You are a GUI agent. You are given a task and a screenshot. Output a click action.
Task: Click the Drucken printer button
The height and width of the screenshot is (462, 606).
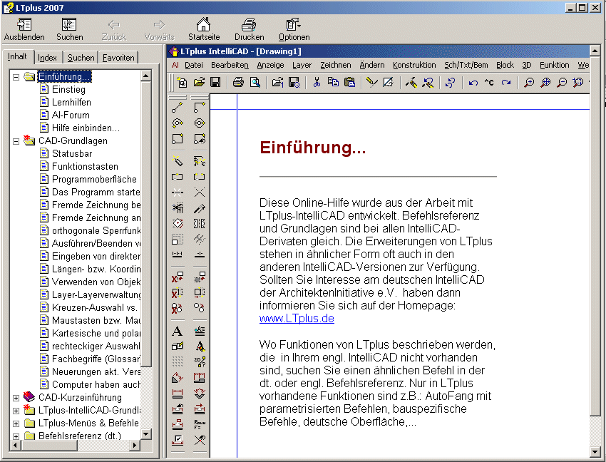pos(250,29)
